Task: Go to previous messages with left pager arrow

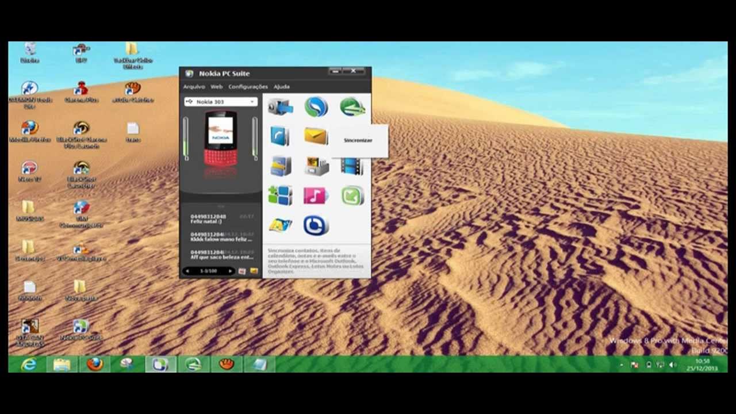Action: click(x=187, y=271)
